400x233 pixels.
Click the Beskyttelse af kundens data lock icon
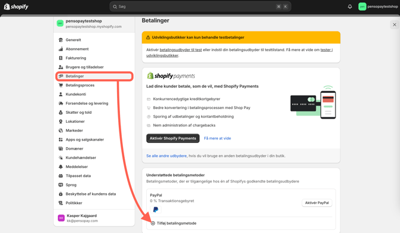coord(61,194)
